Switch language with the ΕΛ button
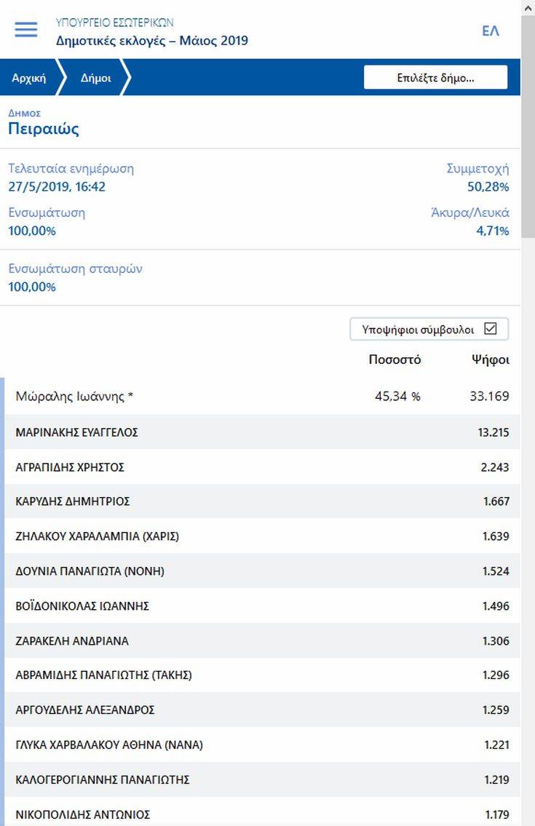Screen dimensions: 535x826 [491, 31]
